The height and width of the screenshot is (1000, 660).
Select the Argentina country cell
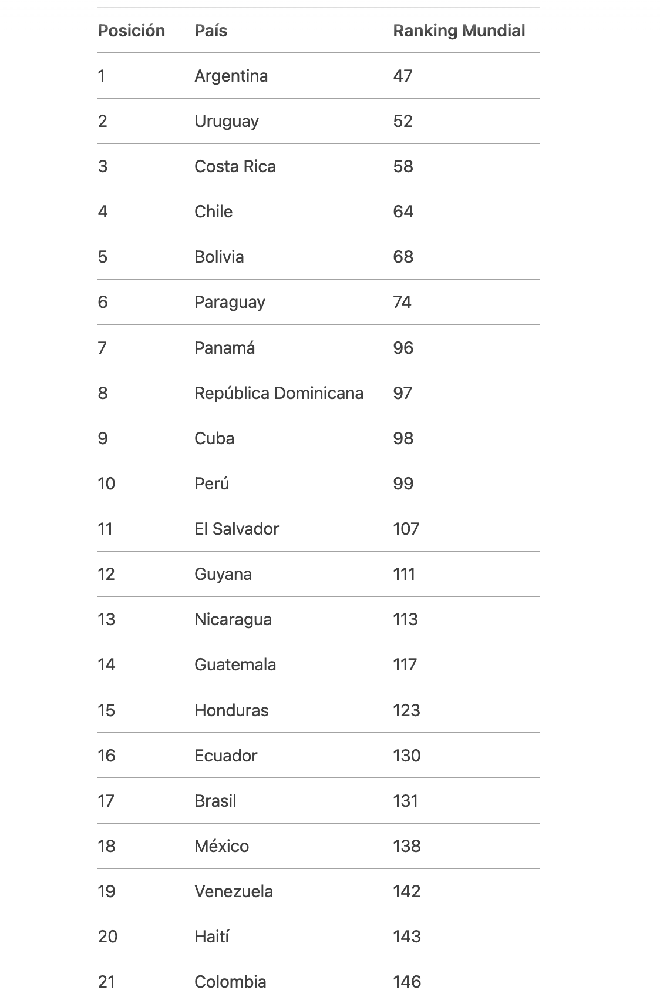click(231, 76)
